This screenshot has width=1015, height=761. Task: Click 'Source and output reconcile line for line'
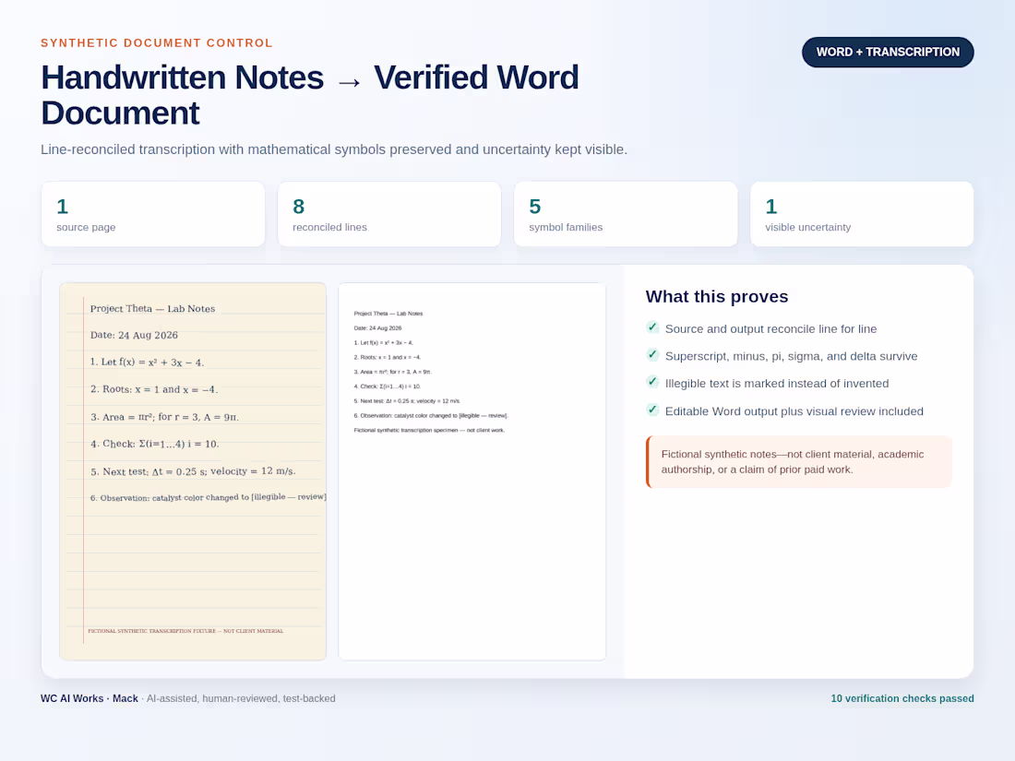(x=771, y=328)
